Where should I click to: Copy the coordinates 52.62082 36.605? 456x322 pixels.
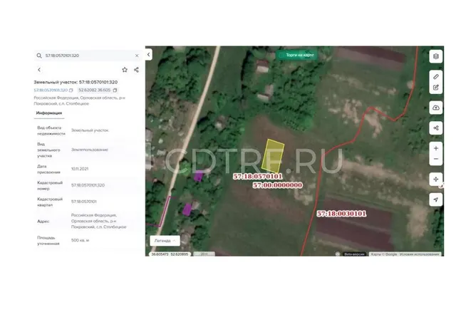(x=115, y=90)
